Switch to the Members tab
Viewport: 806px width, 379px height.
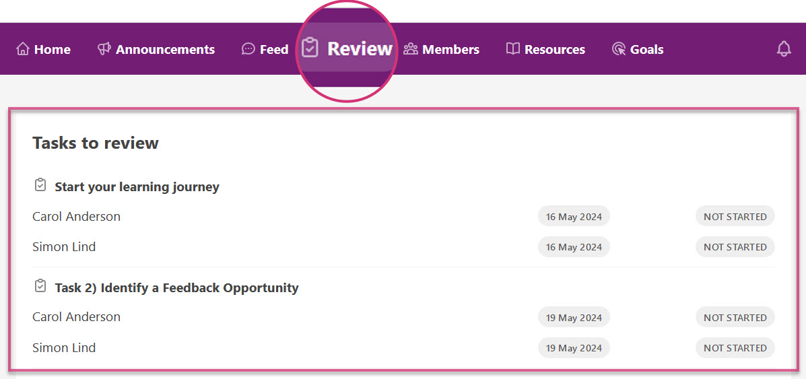450,49
